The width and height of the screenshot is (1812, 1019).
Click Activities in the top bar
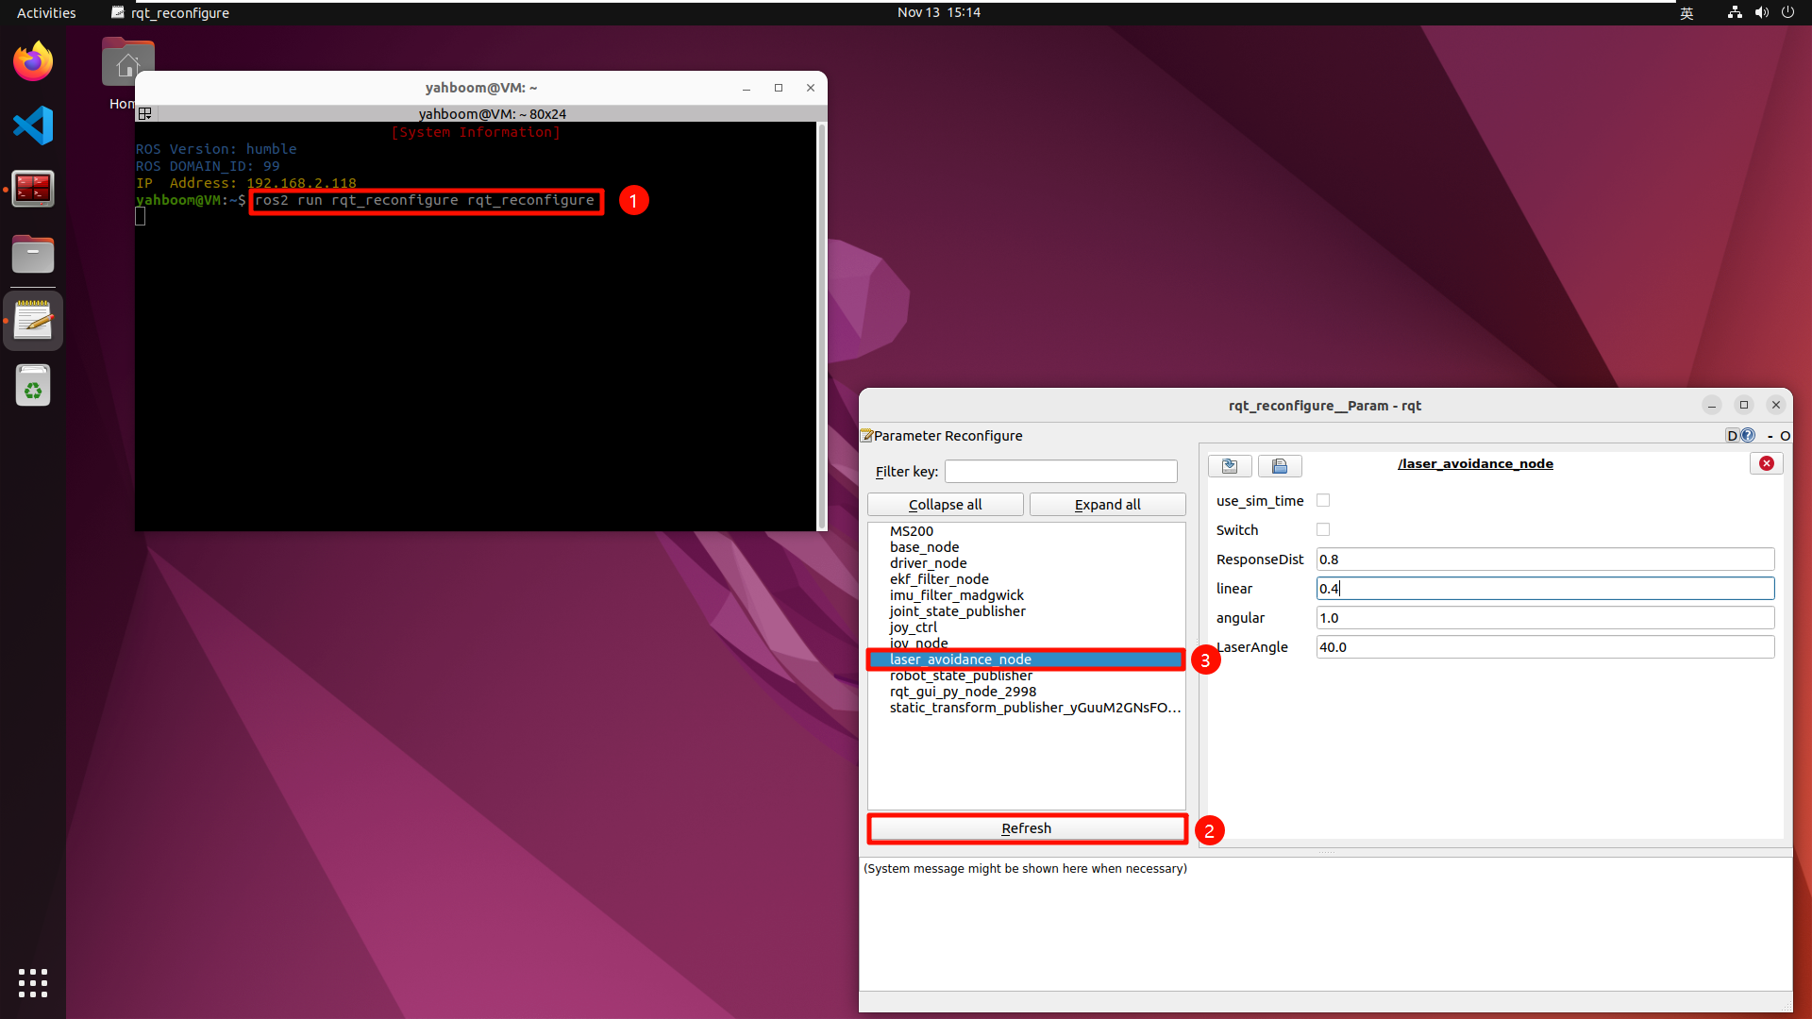[46, 13]
